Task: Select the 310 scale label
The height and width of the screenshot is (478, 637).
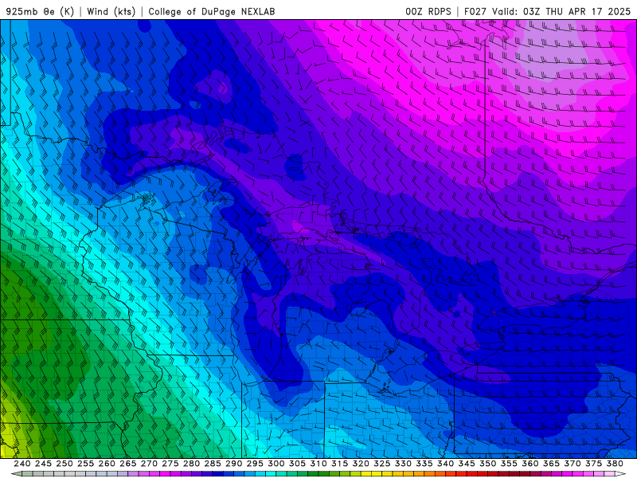Action: coord(318,464)
